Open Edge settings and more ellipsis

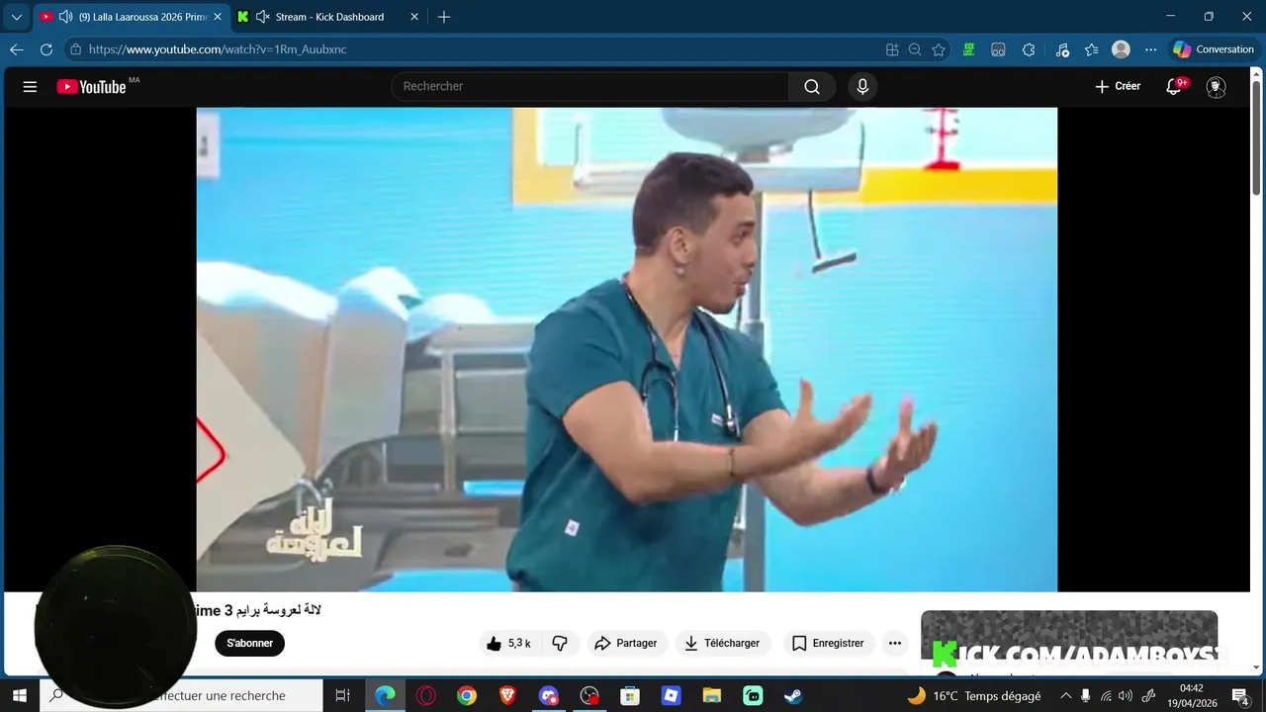(1150, 49)
